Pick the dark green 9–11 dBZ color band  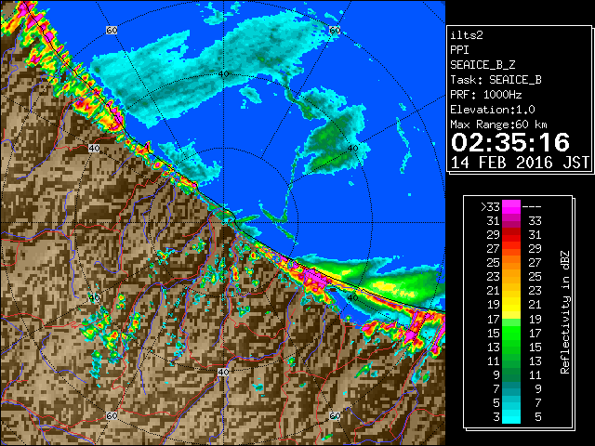click(x=511, y=375)
